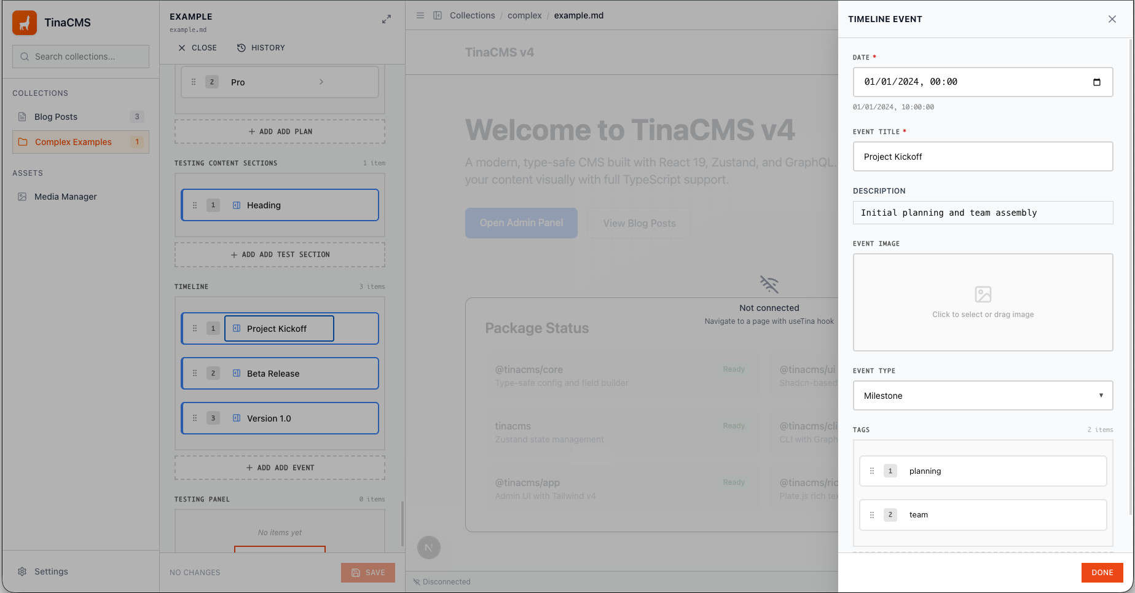The height and width of the screenshot is (593, 1135).
Task: Click the Search collections input
Action: [81, 57]
